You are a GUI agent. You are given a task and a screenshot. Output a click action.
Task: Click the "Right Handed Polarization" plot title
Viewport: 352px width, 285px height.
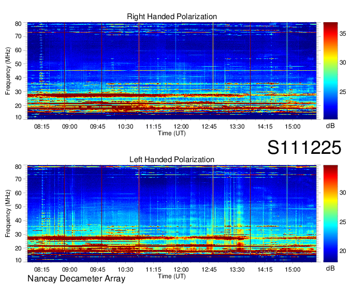172,17
